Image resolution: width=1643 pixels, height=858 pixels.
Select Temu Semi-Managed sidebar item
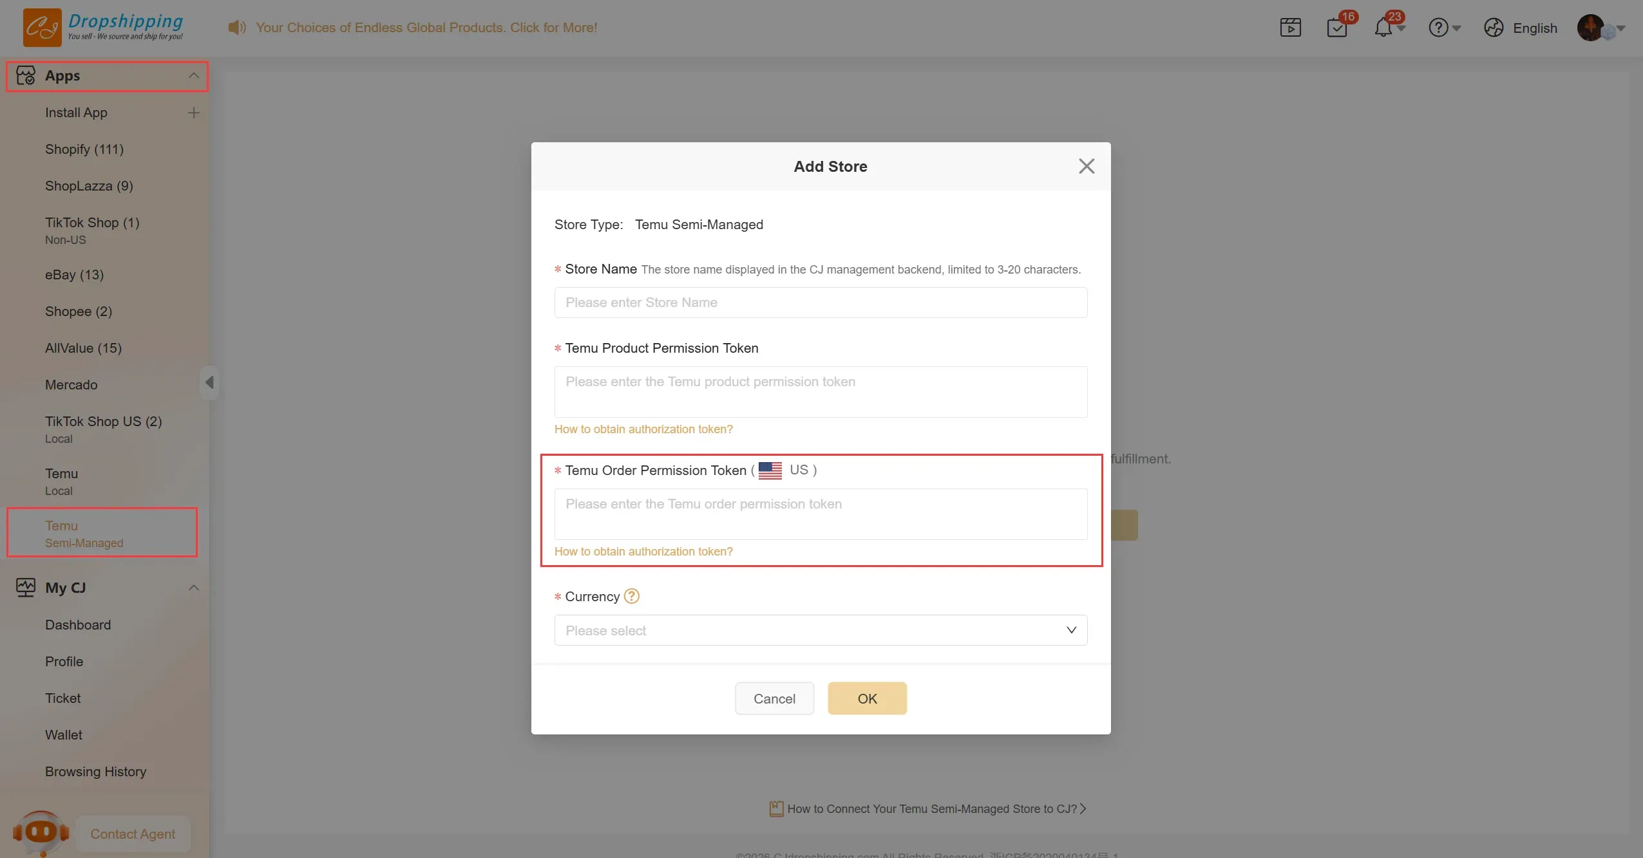[84, 534]
